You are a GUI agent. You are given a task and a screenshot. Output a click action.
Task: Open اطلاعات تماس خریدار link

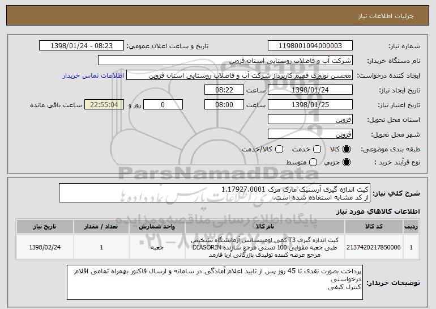(x=93, y=76)
